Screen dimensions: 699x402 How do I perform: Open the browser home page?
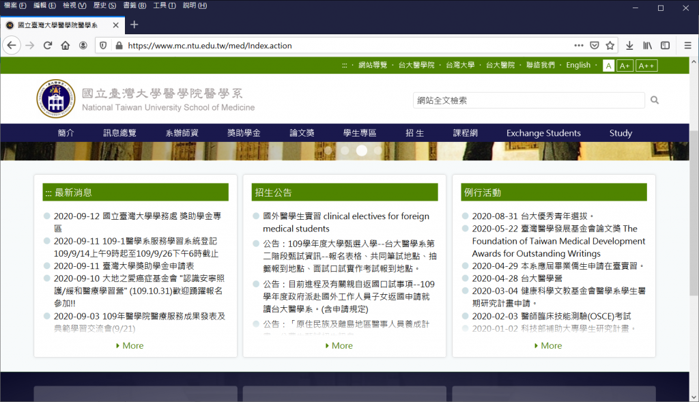(x=66, y=46)
